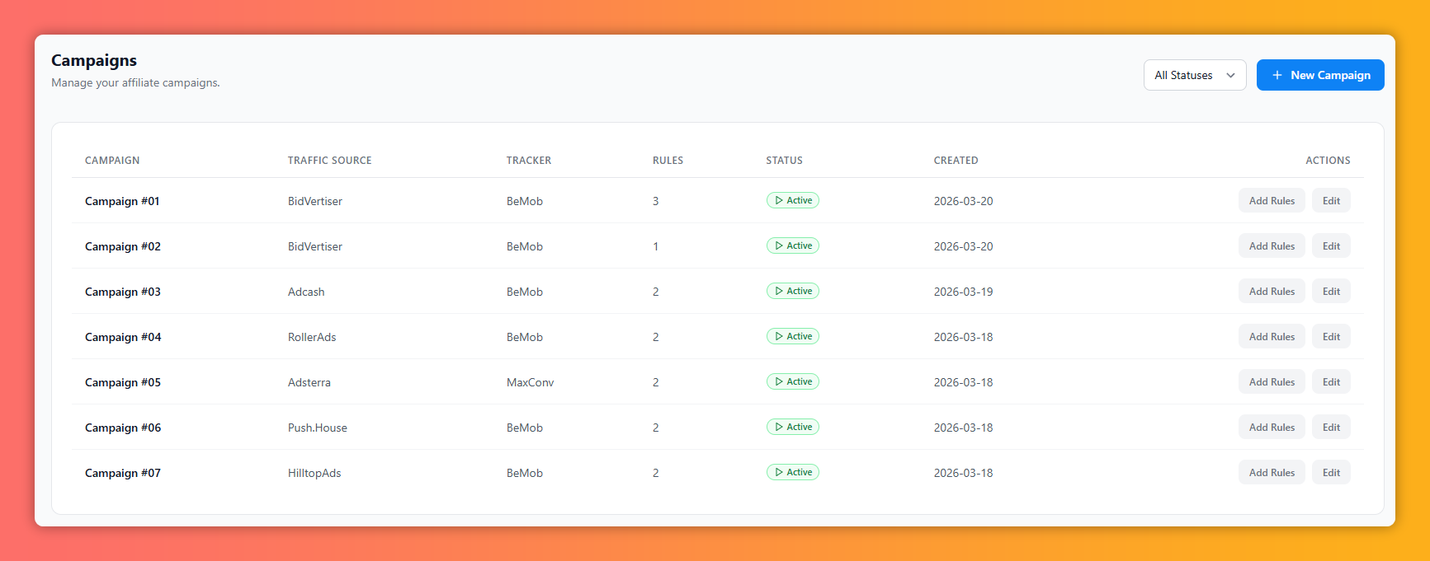Click Edit for Campaign #07
The width and height of the screenshot is (1430, 561).
1331,473
